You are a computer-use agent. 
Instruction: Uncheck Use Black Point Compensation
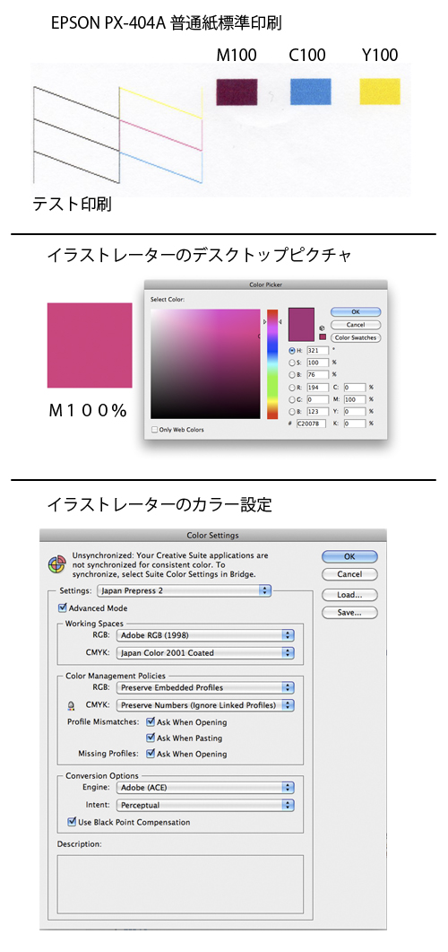pos(72,822)
